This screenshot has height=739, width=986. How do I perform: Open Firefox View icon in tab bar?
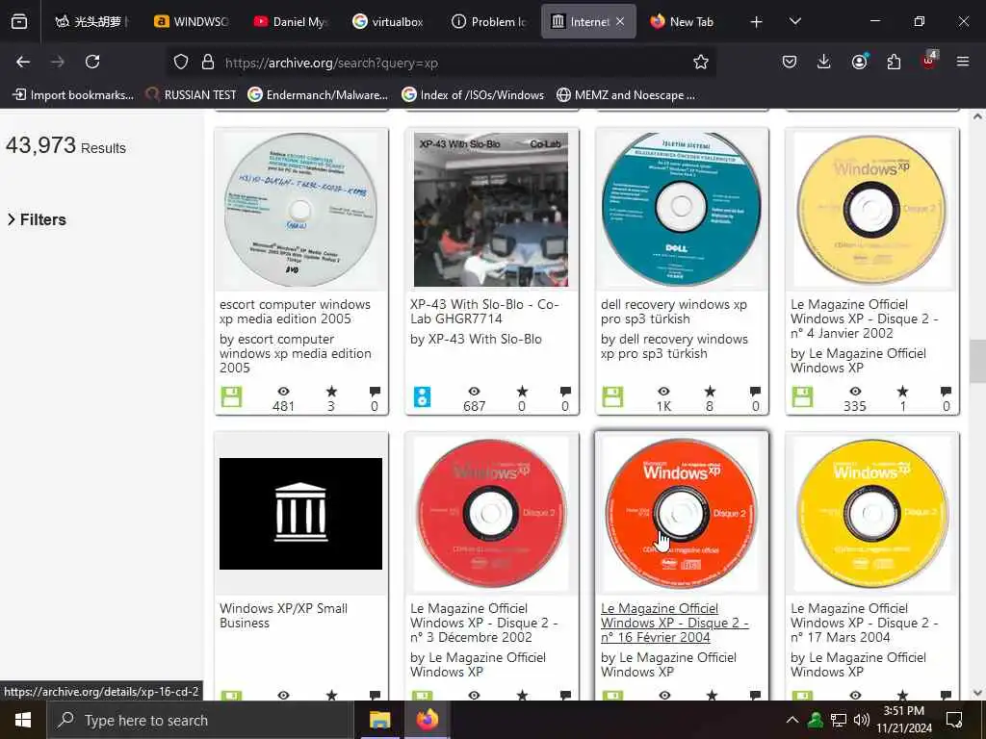pos(19,21)
